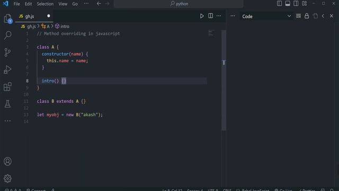339x191 pixels.
Task: Clear the output panel
Action: pyautogui.click(x=298, y=16)
